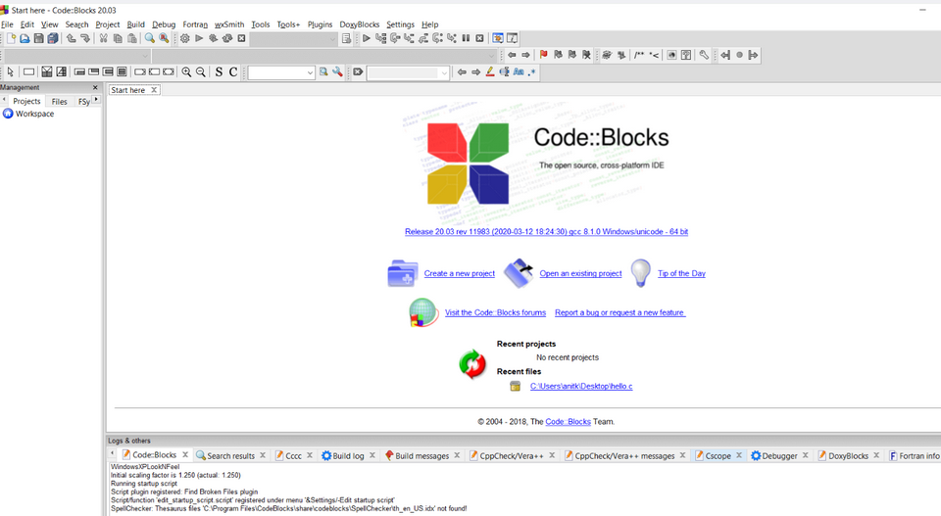Switch to the Files tab in Management

[60, 101]
